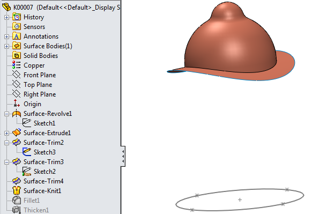Expand the Annotations node
The width and height of the screenshot is (327, 214).
coord(6,36)
